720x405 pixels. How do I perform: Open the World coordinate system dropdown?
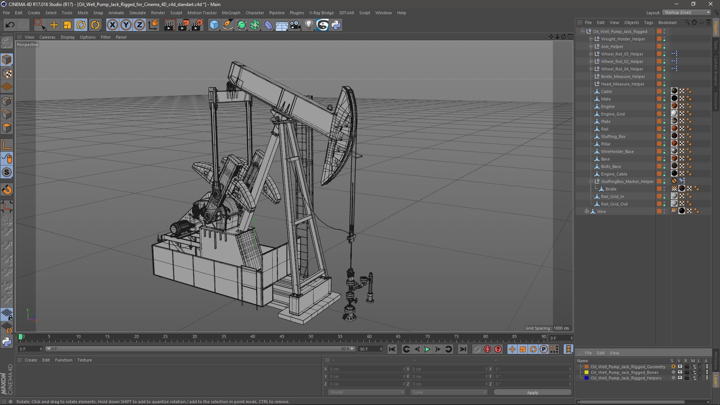click(366, 392)
